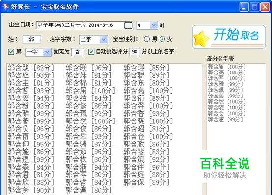Select name 郭含政 [86分] in results
This screenshot has height=195, width=272.
click(146, 144)
